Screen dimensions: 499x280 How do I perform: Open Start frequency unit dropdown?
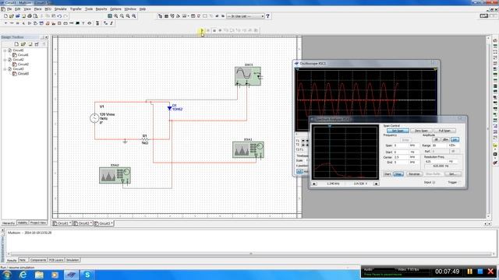pos(413,152)
